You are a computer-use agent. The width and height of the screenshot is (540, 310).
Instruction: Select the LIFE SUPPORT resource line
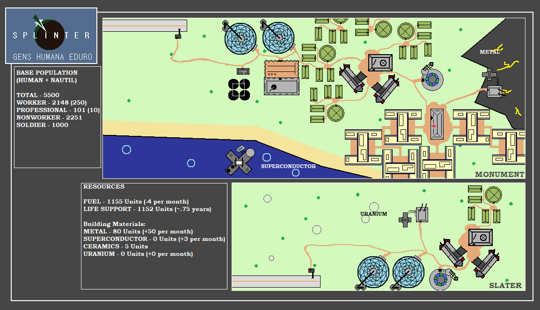pos(147,209)
